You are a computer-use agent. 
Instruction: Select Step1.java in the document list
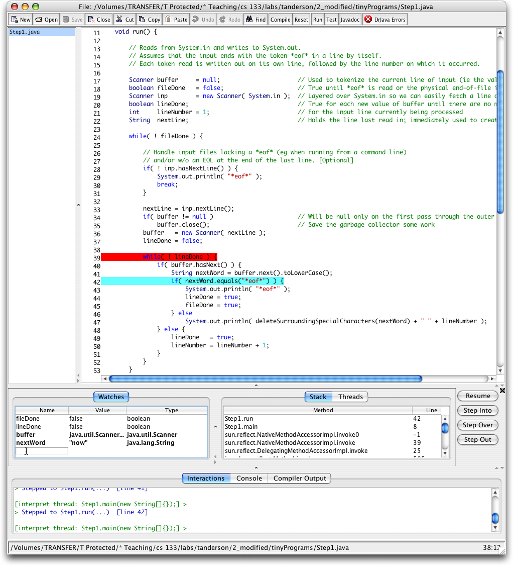(x=42, y=32)
